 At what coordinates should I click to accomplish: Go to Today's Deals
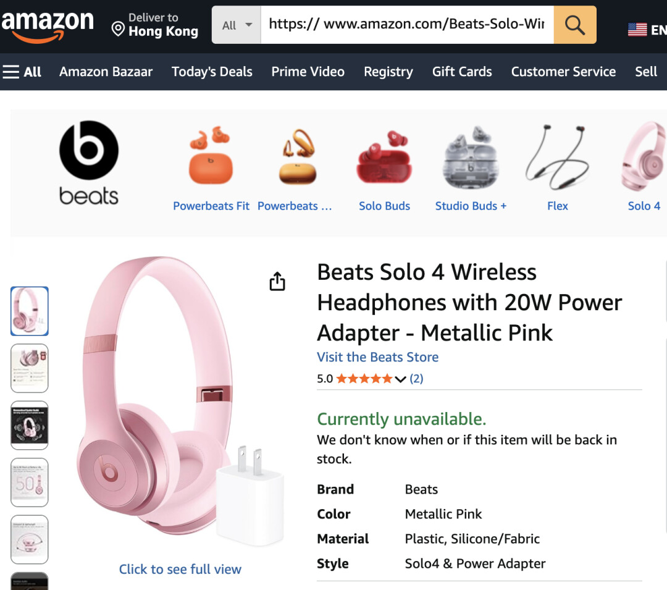[212, 72]
